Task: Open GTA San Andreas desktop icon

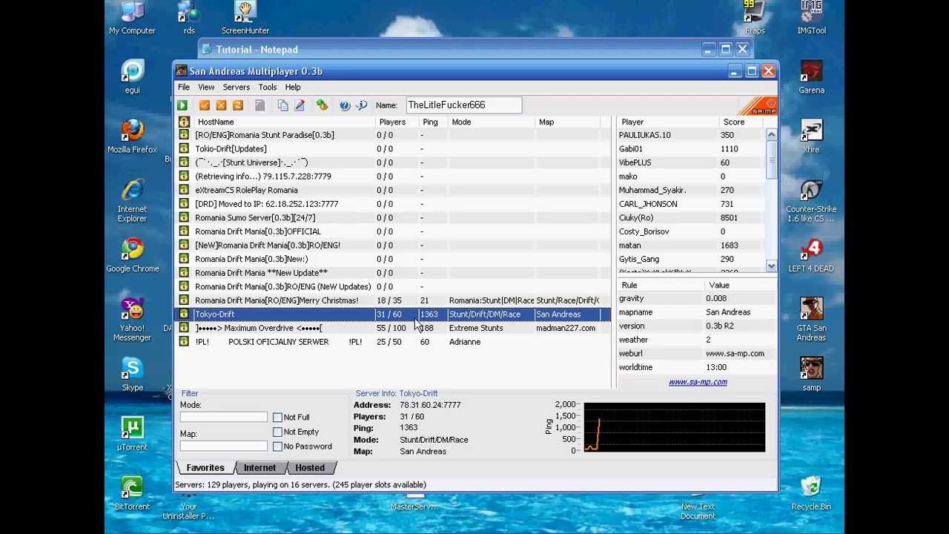Action: point(811,319)
